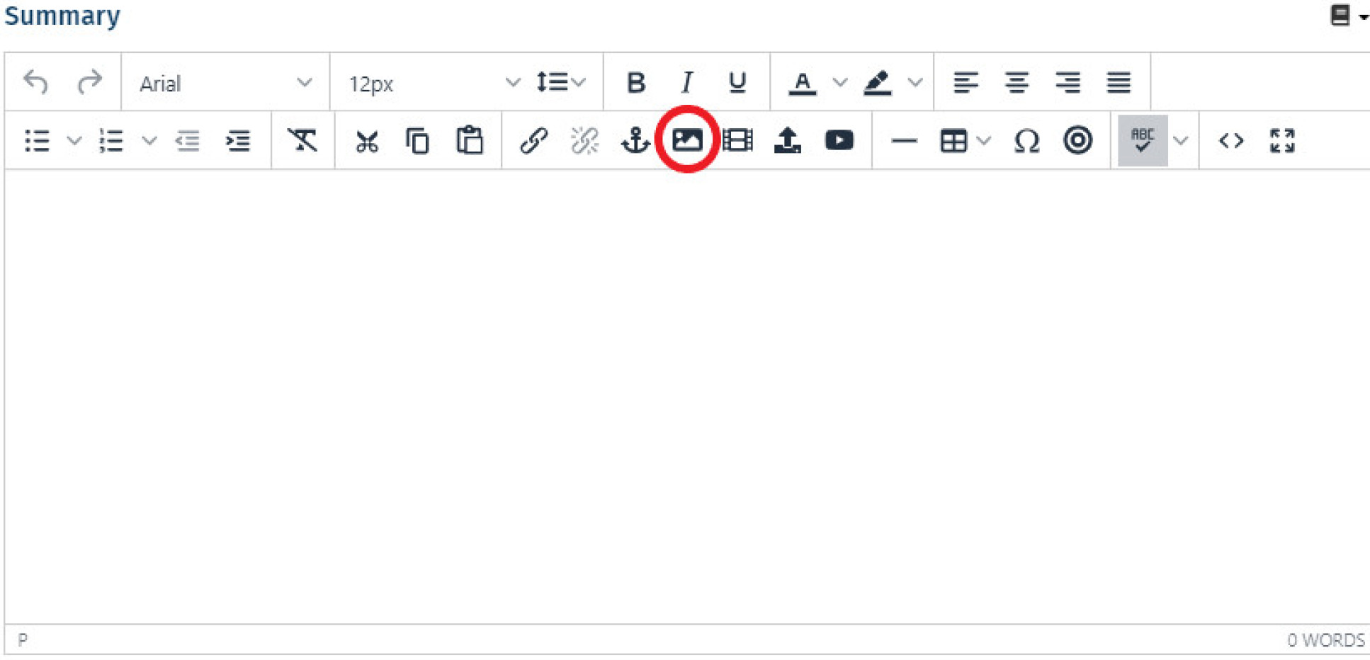
Task: Expand the table insert dropdown
Action: tap(983, 140)
